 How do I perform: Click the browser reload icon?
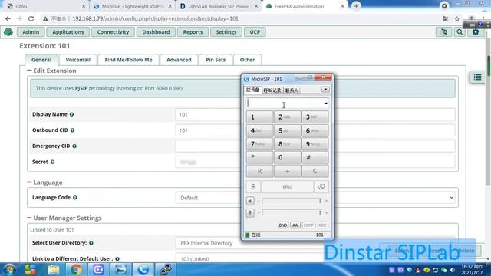point(31,18)
